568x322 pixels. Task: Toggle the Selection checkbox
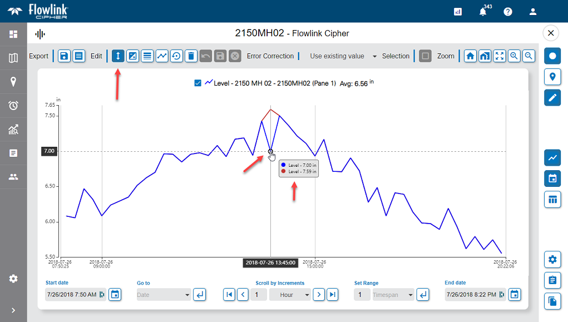pos(425,56)
